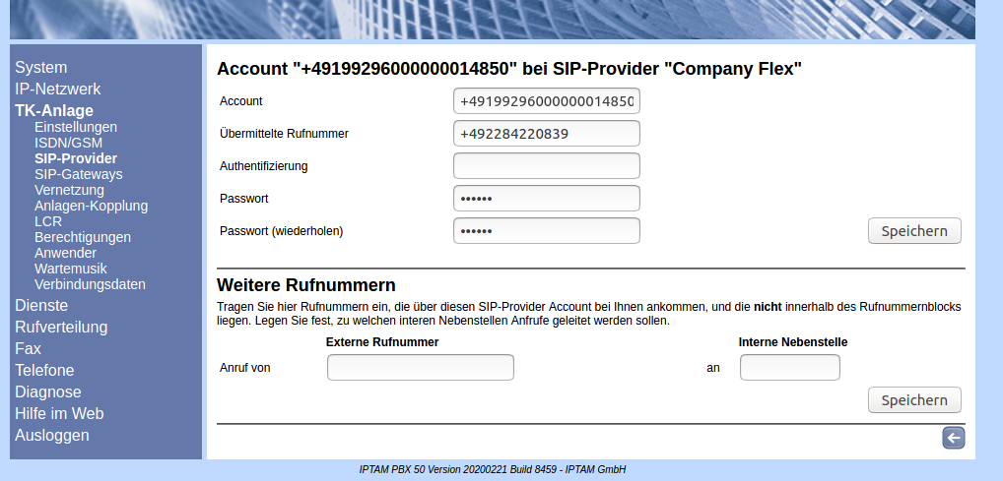
Task: Save the SIP account settings
Action: 913,231
